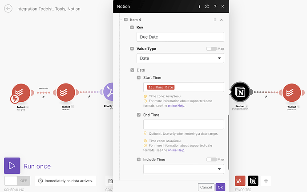307x192 pixels.
Task: Close the Notion dialog
Action: click(222, 7)
